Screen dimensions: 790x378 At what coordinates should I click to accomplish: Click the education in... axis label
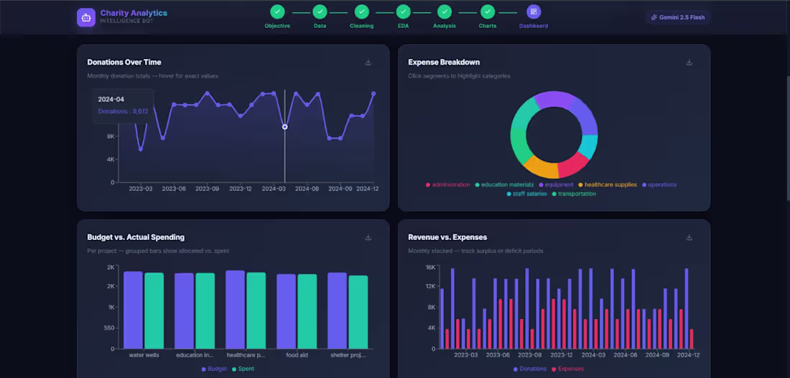(195, 355)
